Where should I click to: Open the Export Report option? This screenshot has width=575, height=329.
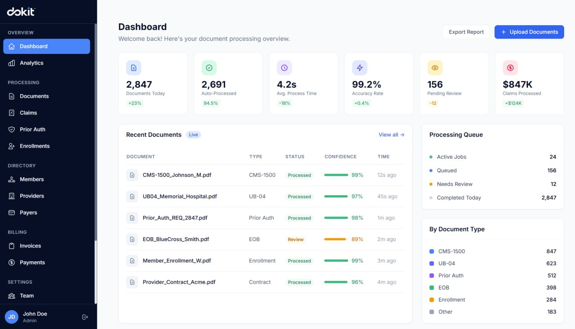coord(466,32)
